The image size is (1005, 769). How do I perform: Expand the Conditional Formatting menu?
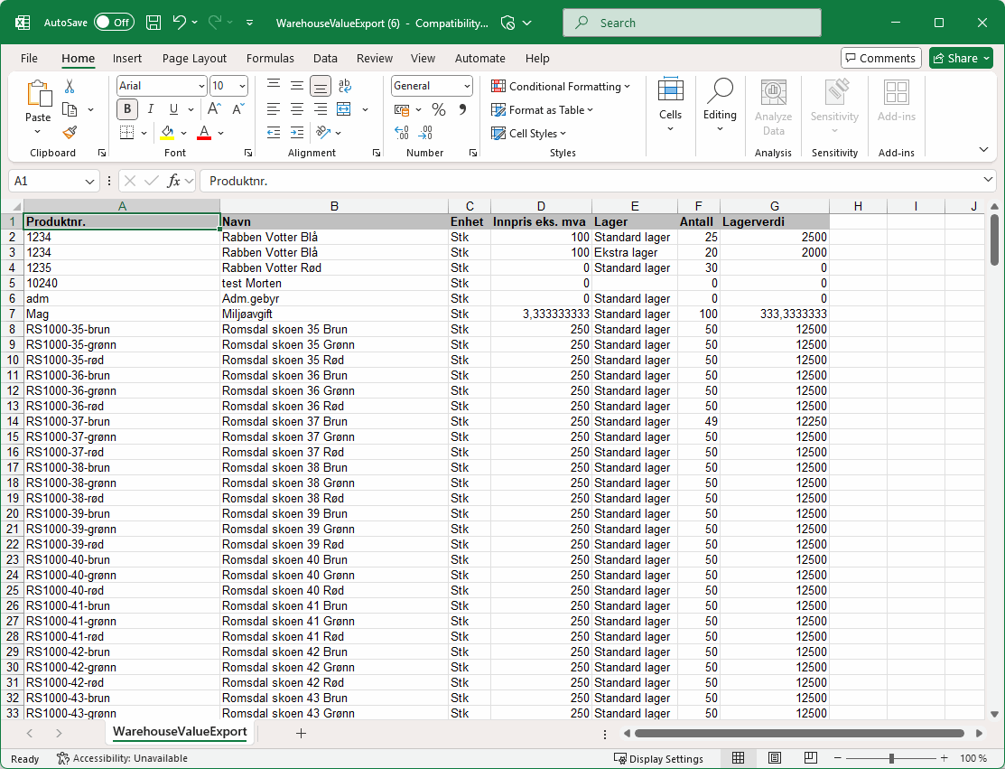click(x=561, y=87)
